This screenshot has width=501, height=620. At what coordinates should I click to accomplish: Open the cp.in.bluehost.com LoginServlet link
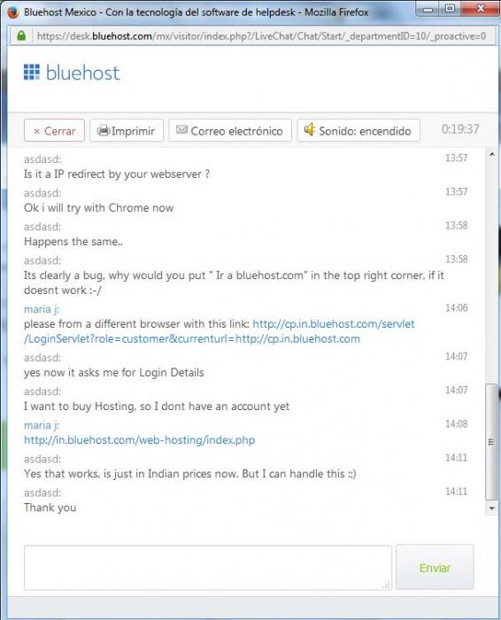click(x=220, y=331)
